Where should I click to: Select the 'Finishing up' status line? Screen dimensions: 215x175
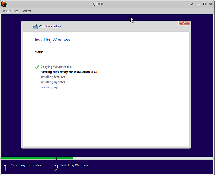(49, 87)
